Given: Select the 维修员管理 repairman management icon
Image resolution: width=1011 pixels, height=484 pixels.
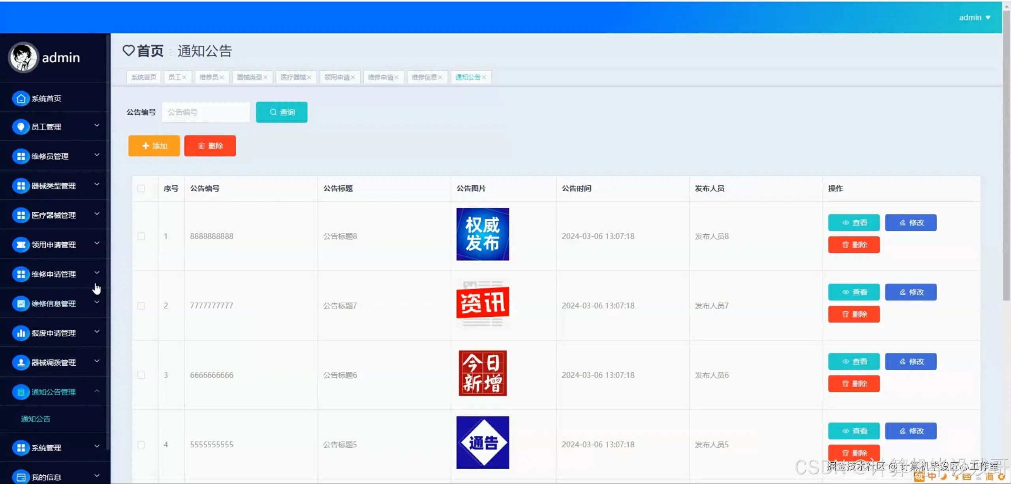Looking at the screenshot, I should click(21, 156).
